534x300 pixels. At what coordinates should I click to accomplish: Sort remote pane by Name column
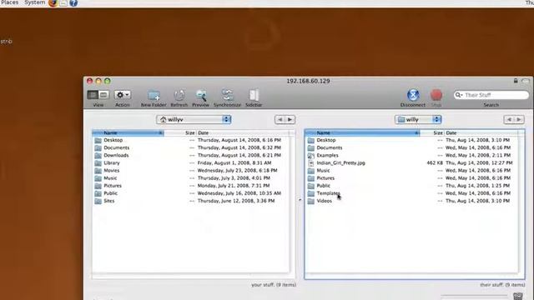click(x=362, y=133)
